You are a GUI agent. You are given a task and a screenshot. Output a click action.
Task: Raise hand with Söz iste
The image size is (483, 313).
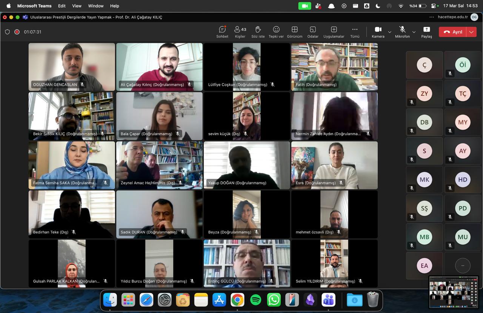258,32
